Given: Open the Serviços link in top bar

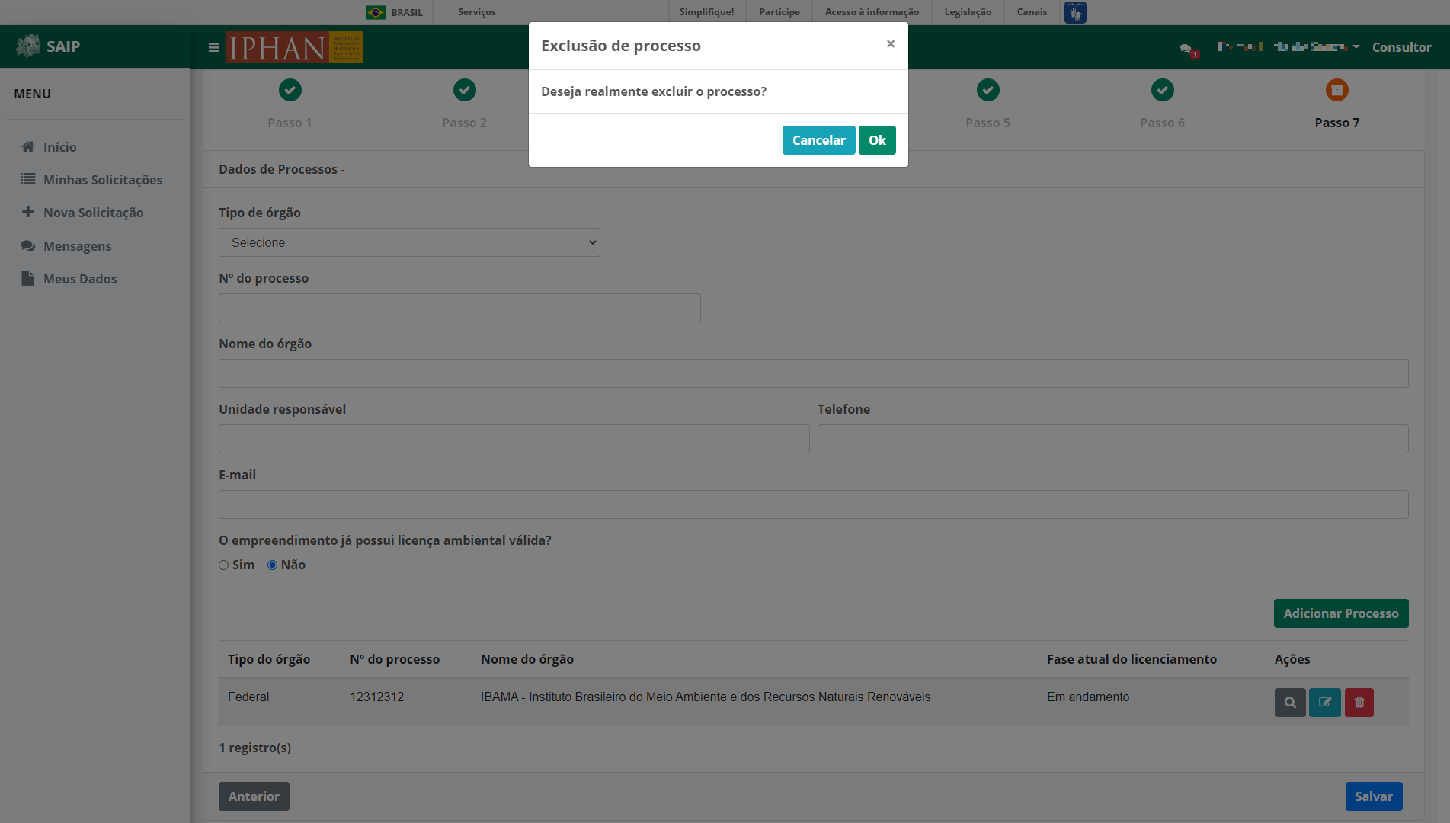Looking at the screenshot, I should coord(477,12).
